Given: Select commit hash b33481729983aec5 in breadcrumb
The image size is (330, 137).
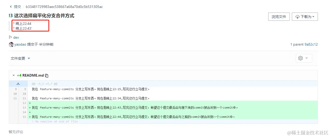Looking at the screenshot, I should [x=64, y=7].
